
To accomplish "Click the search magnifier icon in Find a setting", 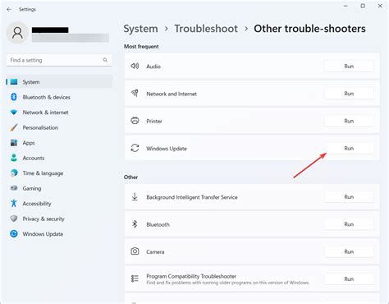I will click(x=105, y=60).
